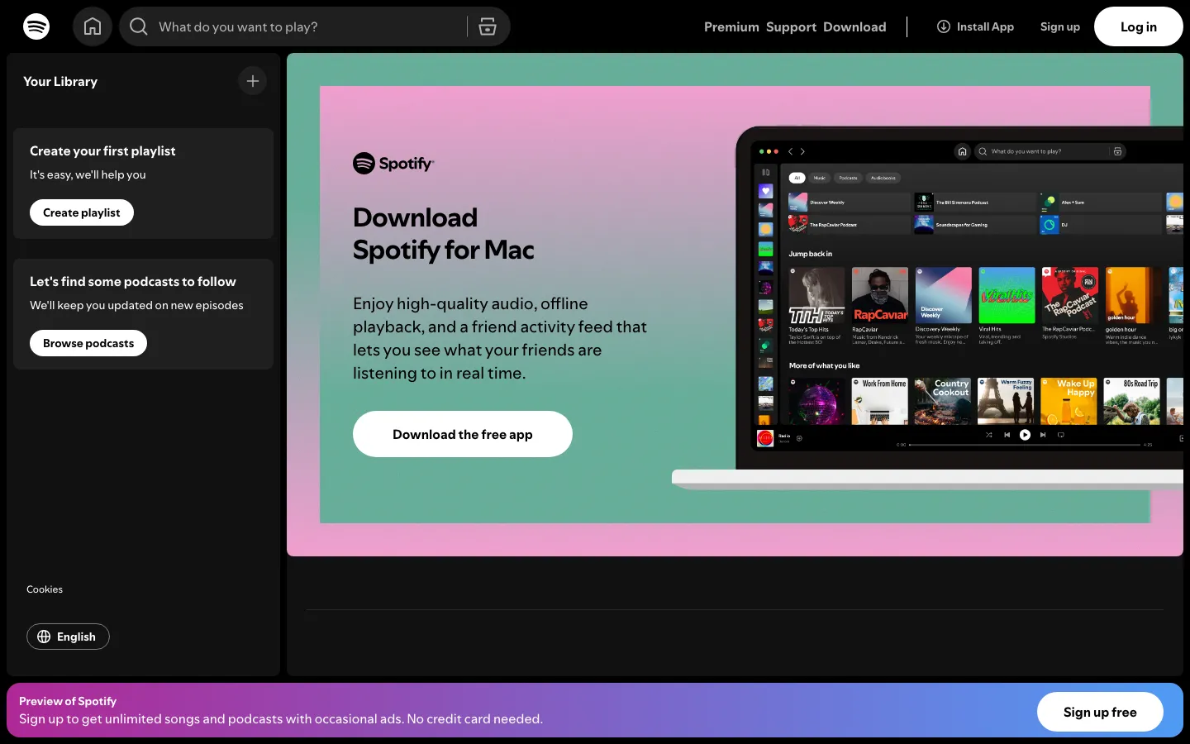Click the 'Create your first playlist' title

coord(102,150)
